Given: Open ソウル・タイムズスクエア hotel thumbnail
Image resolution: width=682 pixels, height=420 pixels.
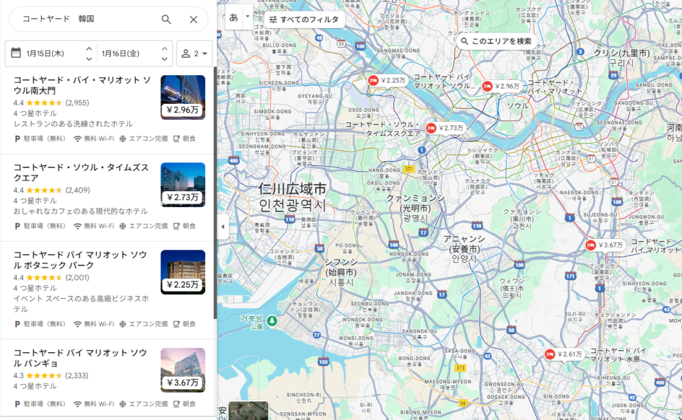Looking at the screenshot, I should pos(182,184).
